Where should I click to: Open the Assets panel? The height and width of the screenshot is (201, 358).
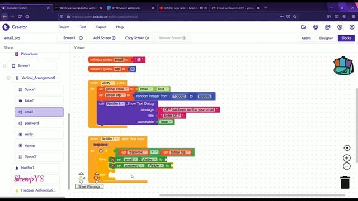(x=306, y=39)
